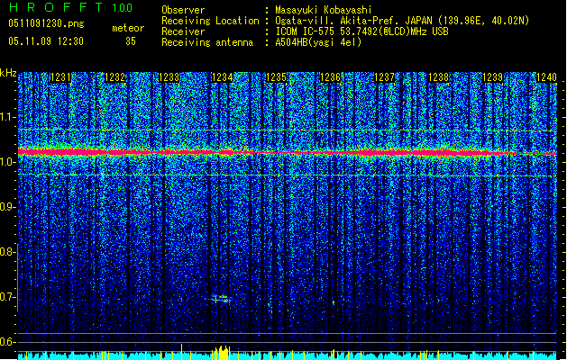
Task: Click the 1240 time marker
Action: [546, 77]
